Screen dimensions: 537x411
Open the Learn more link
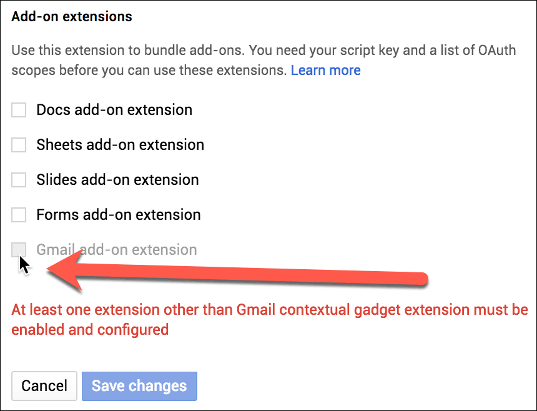[325, 70]
